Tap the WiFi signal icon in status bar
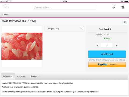129x97 pixels. coord(11,1)
